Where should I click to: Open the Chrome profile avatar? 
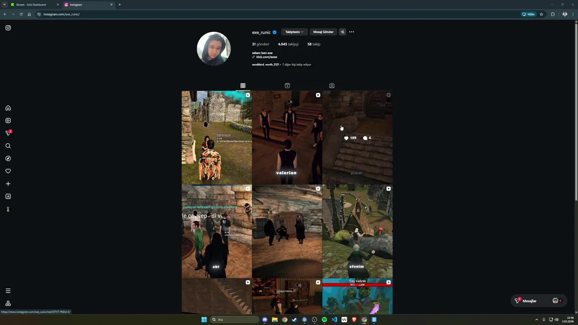(565, 14)
